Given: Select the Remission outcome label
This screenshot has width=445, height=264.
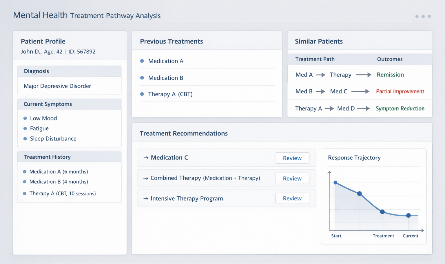Looking at the screenshot, I should [390, 75].
